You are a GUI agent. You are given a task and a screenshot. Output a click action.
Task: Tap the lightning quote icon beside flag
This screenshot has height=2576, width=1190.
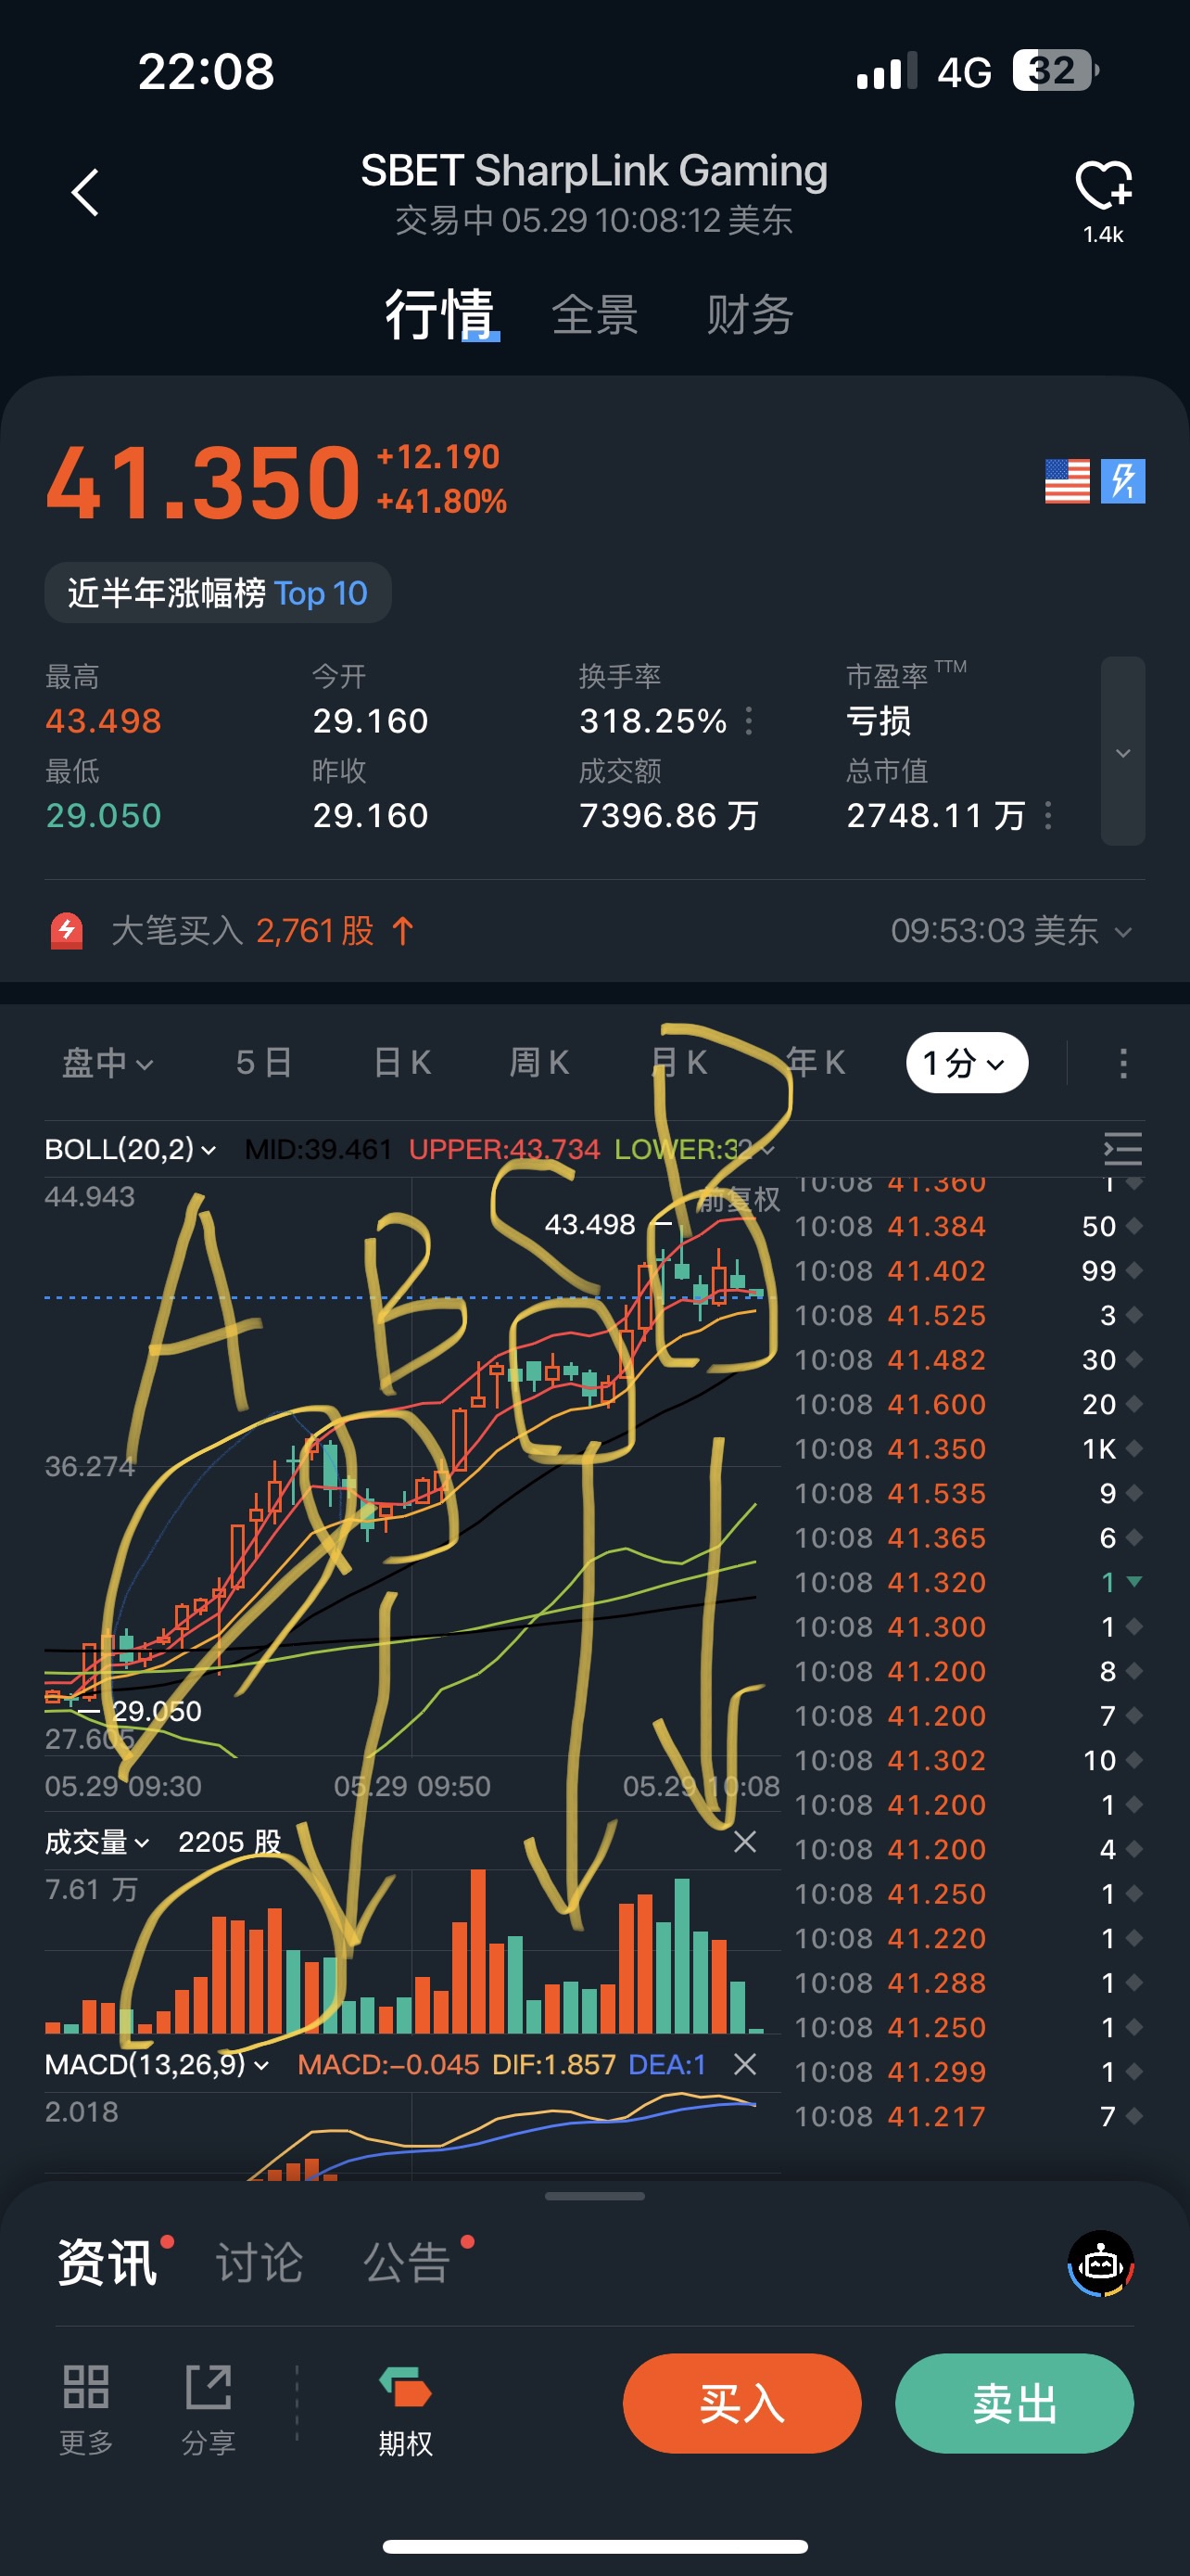(1123, 482)
